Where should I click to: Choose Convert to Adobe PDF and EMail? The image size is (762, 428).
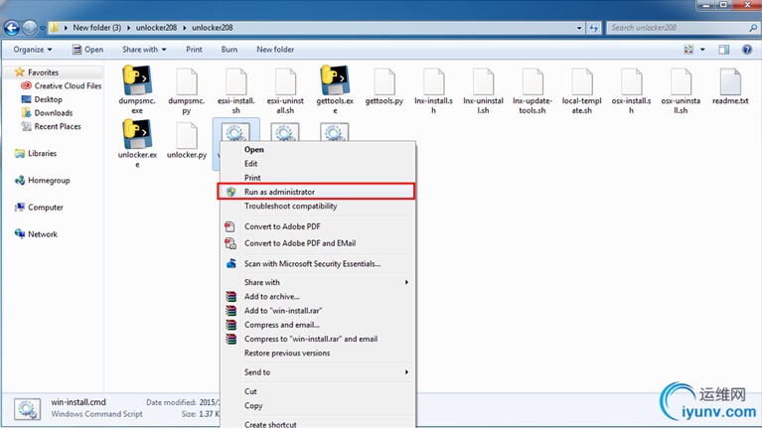pyautogui.click(x=317, y=243)
